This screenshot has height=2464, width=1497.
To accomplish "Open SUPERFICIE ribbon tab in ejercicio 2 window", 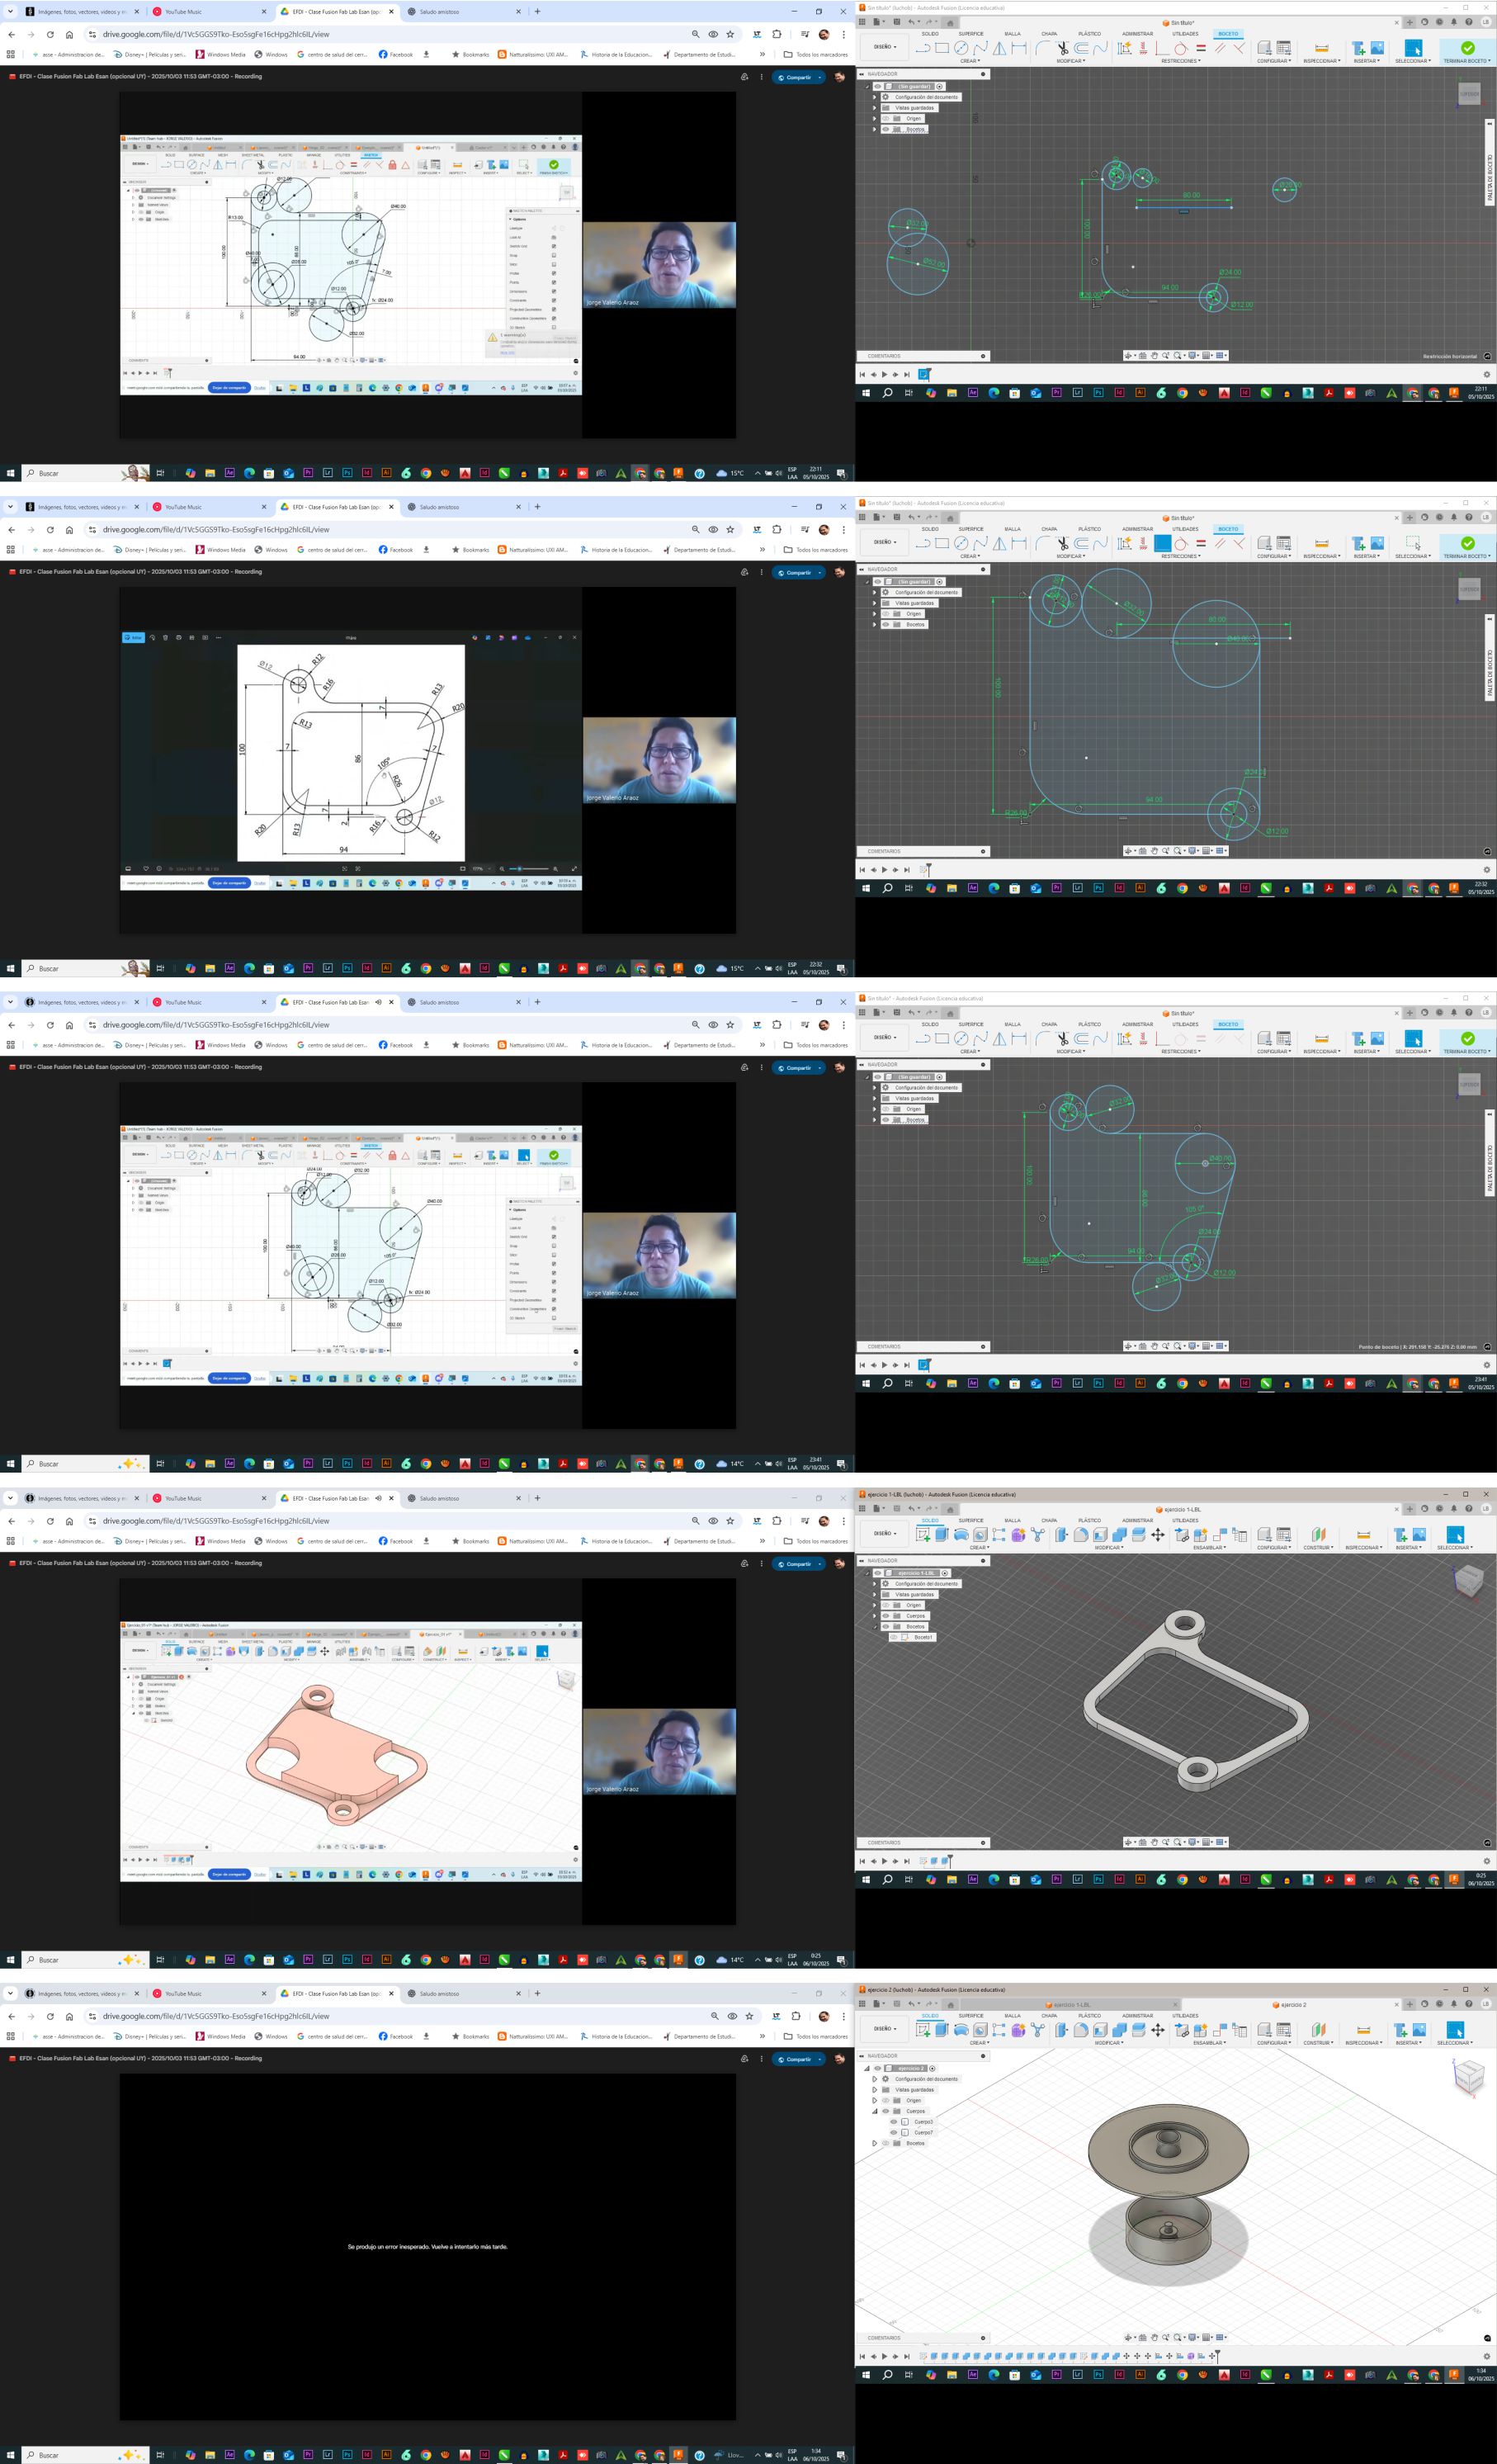I will coord(971,2016).
